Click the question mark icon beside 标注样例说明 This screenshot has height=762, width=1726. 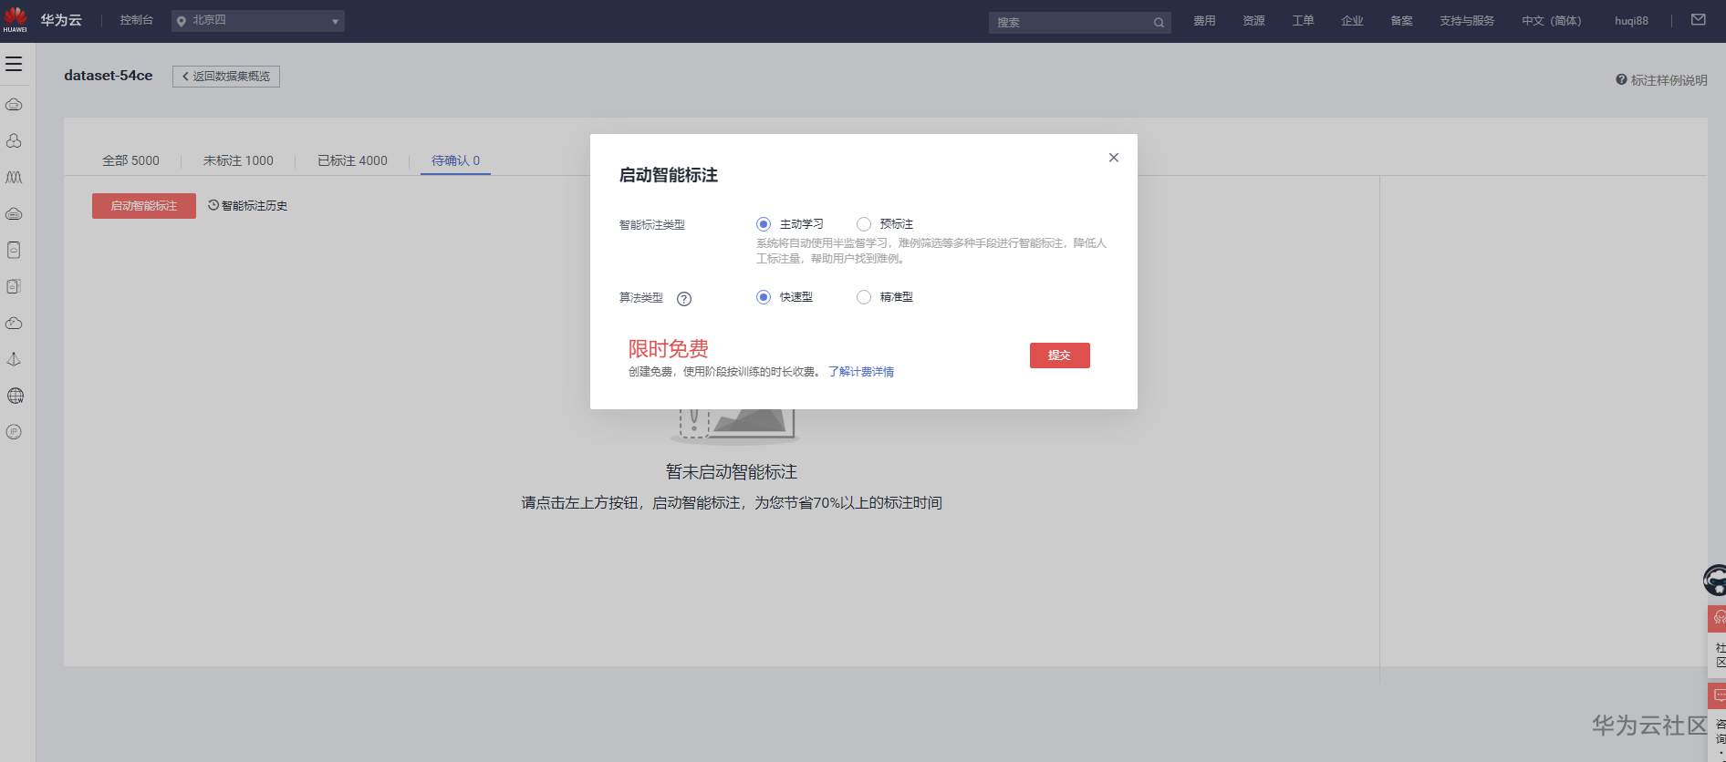[1621, 80]
